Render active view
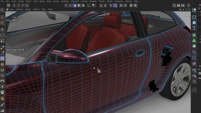The width and height of the screenshot is (201, 113). click(x=174, y=5)
